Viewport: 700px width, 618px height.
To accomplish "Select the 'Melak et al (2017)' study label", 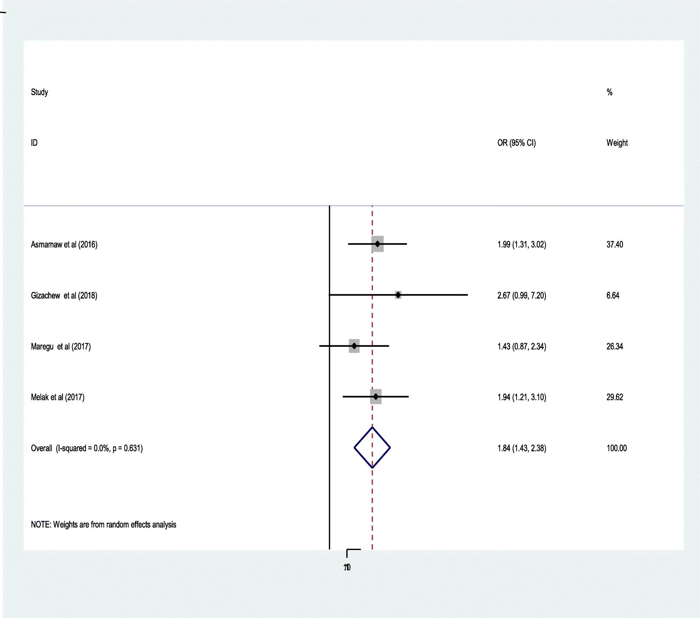I will click(58, 397).
